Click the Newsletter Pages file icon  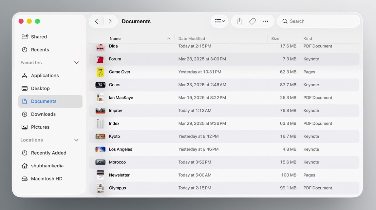(100, 175)
